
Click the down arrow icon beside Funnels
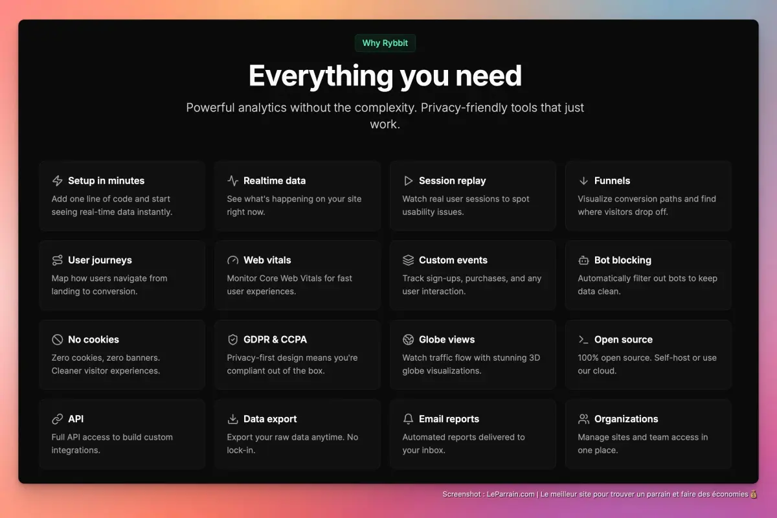click(x=583, y=181)
